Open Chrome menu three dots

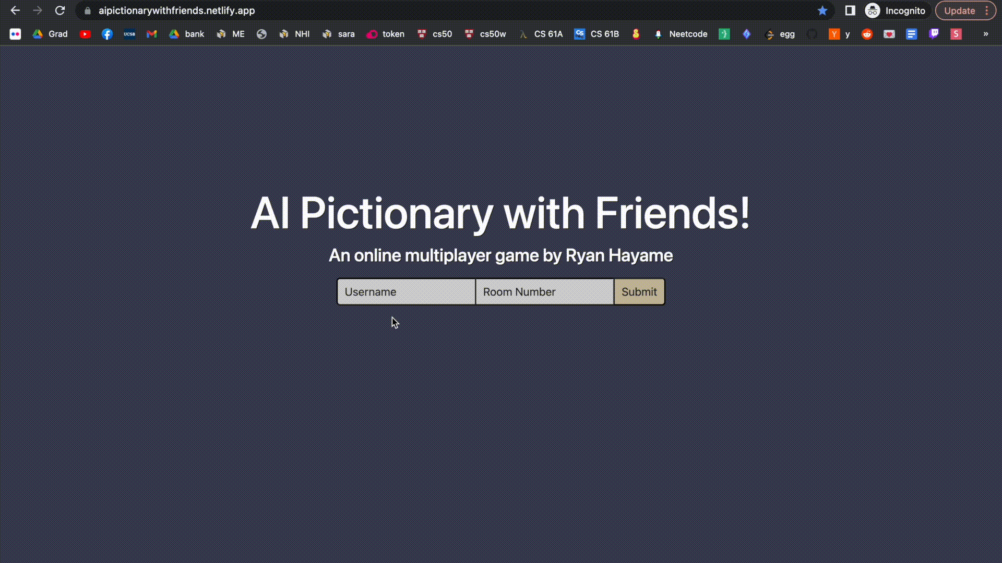click(x=987, y=10)
